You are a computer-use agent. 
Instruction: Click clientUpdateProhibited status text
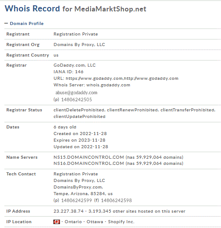coord(79,117)
